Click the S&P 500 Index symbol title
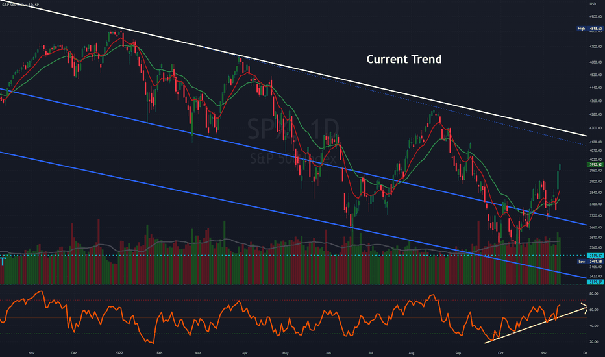This screenshot has width=605, height=357. [21, 5]
